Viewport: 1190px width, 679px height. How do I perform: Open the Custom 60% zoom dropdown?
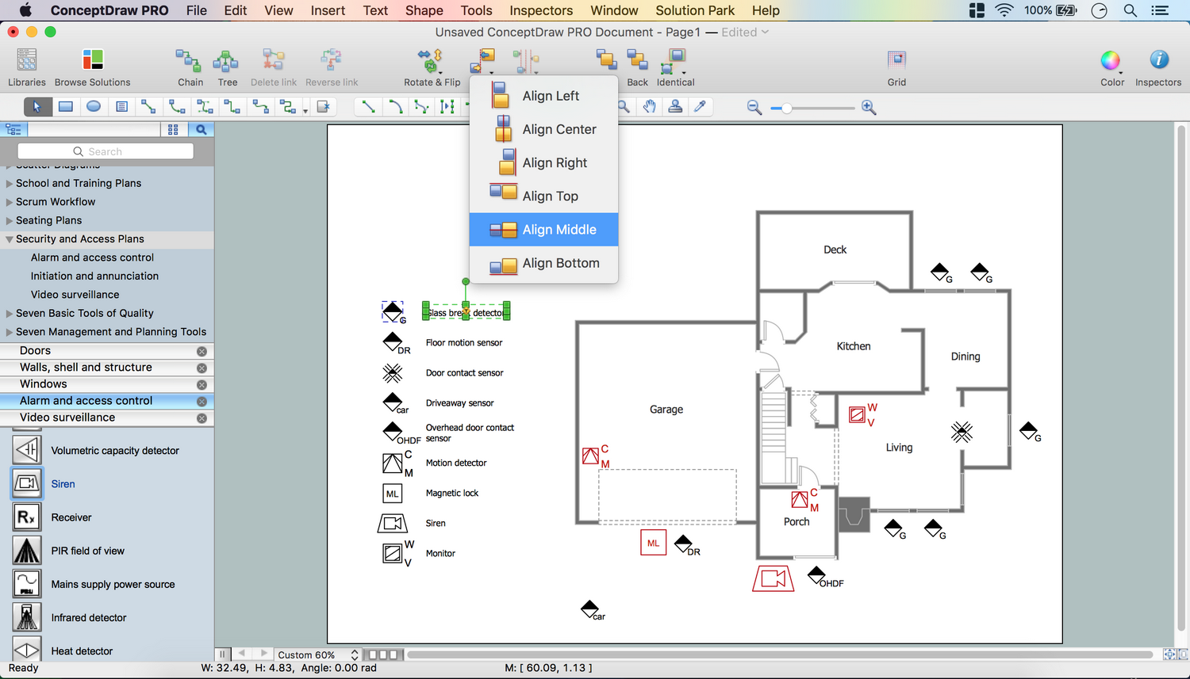(354, 655)
